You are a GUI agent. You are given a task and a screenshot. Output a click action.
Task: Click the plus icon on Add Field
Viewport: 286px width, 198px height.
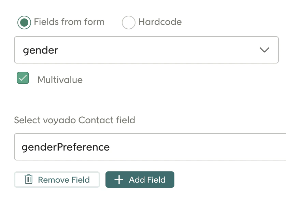[119, 180]
